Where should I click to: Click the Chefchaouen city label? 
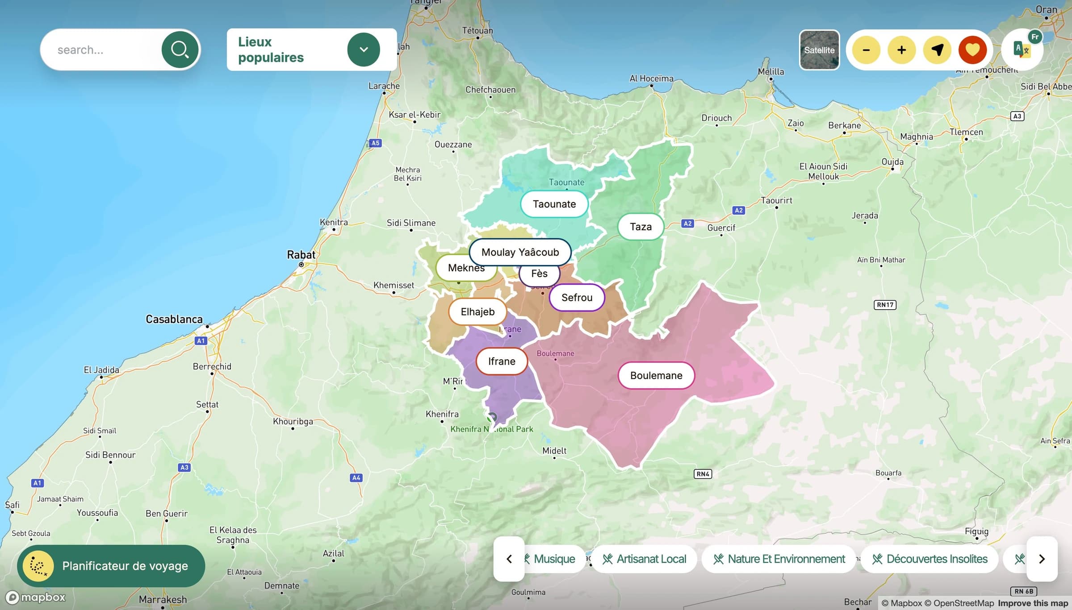(x=490, y=90)
